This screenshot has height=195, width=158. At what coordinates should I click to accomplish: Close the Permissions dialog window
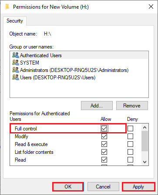[151, 6]
